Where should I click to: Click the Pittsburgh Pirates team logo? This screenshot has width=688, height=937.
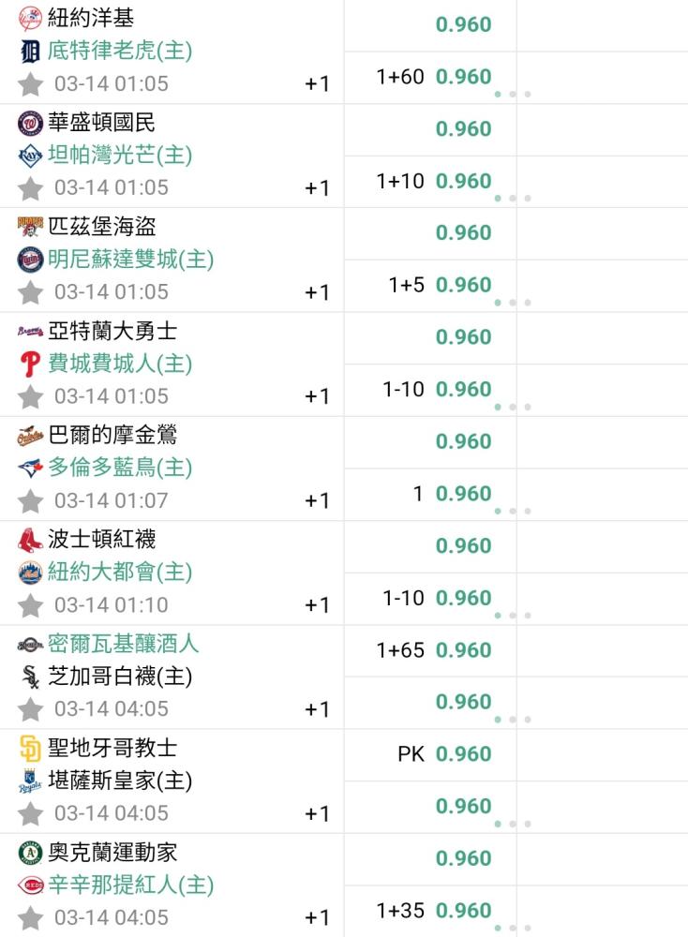tap(30, 227)
